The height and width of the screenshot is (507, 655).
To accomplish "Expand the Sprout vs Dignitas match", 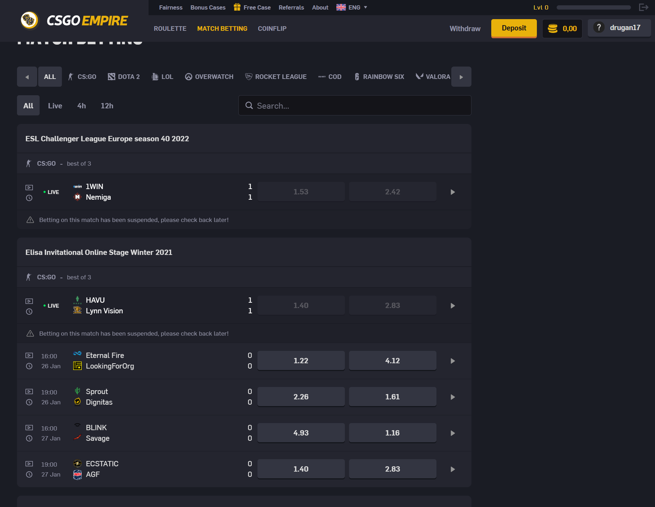I will click(x=453, y=397).
